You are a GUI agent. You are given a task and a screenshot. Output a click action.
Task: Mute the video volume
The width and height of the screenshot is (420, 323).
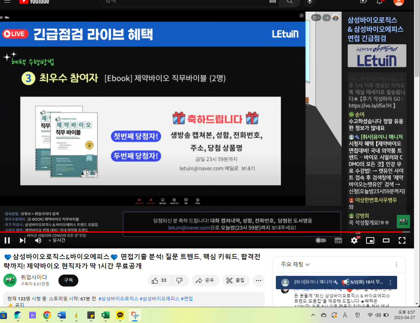[x=38, y=240]
